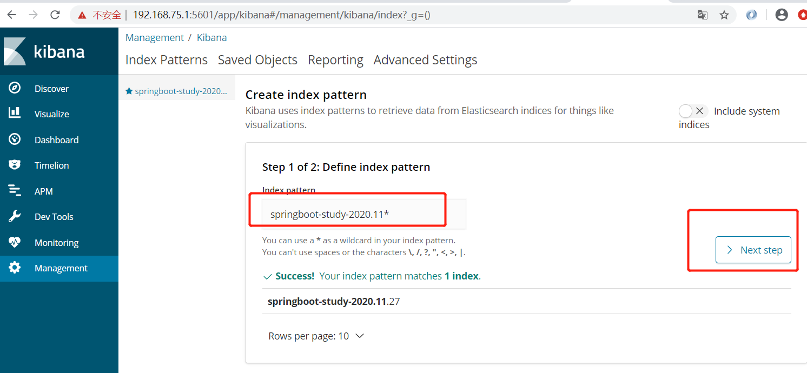Click the browser bookmark star
This screenshot has width=807, height=373.
coord(724,15)
